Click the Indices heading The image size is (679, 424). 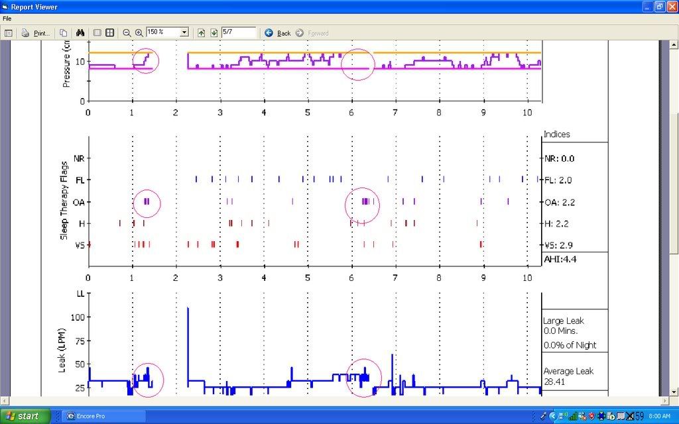pyautogui.click(x=557, y=134)
